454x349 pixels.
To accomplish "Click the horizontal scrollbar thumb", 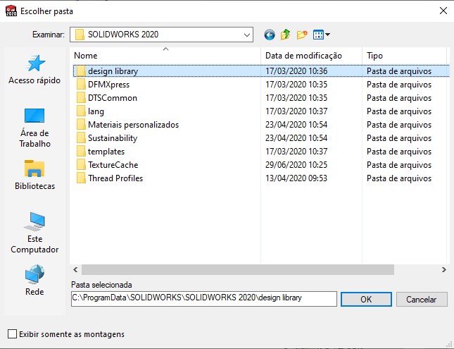I will (238, 270).
